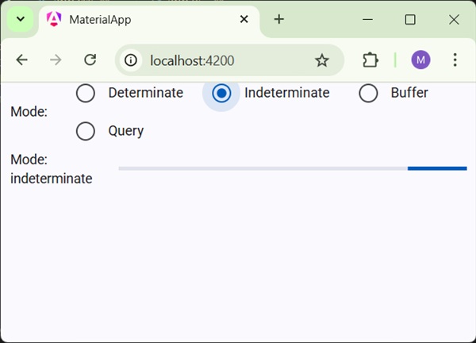Expand the tab search dropdown arrow
The image size is (476, 343).
(x=21, y=19)
